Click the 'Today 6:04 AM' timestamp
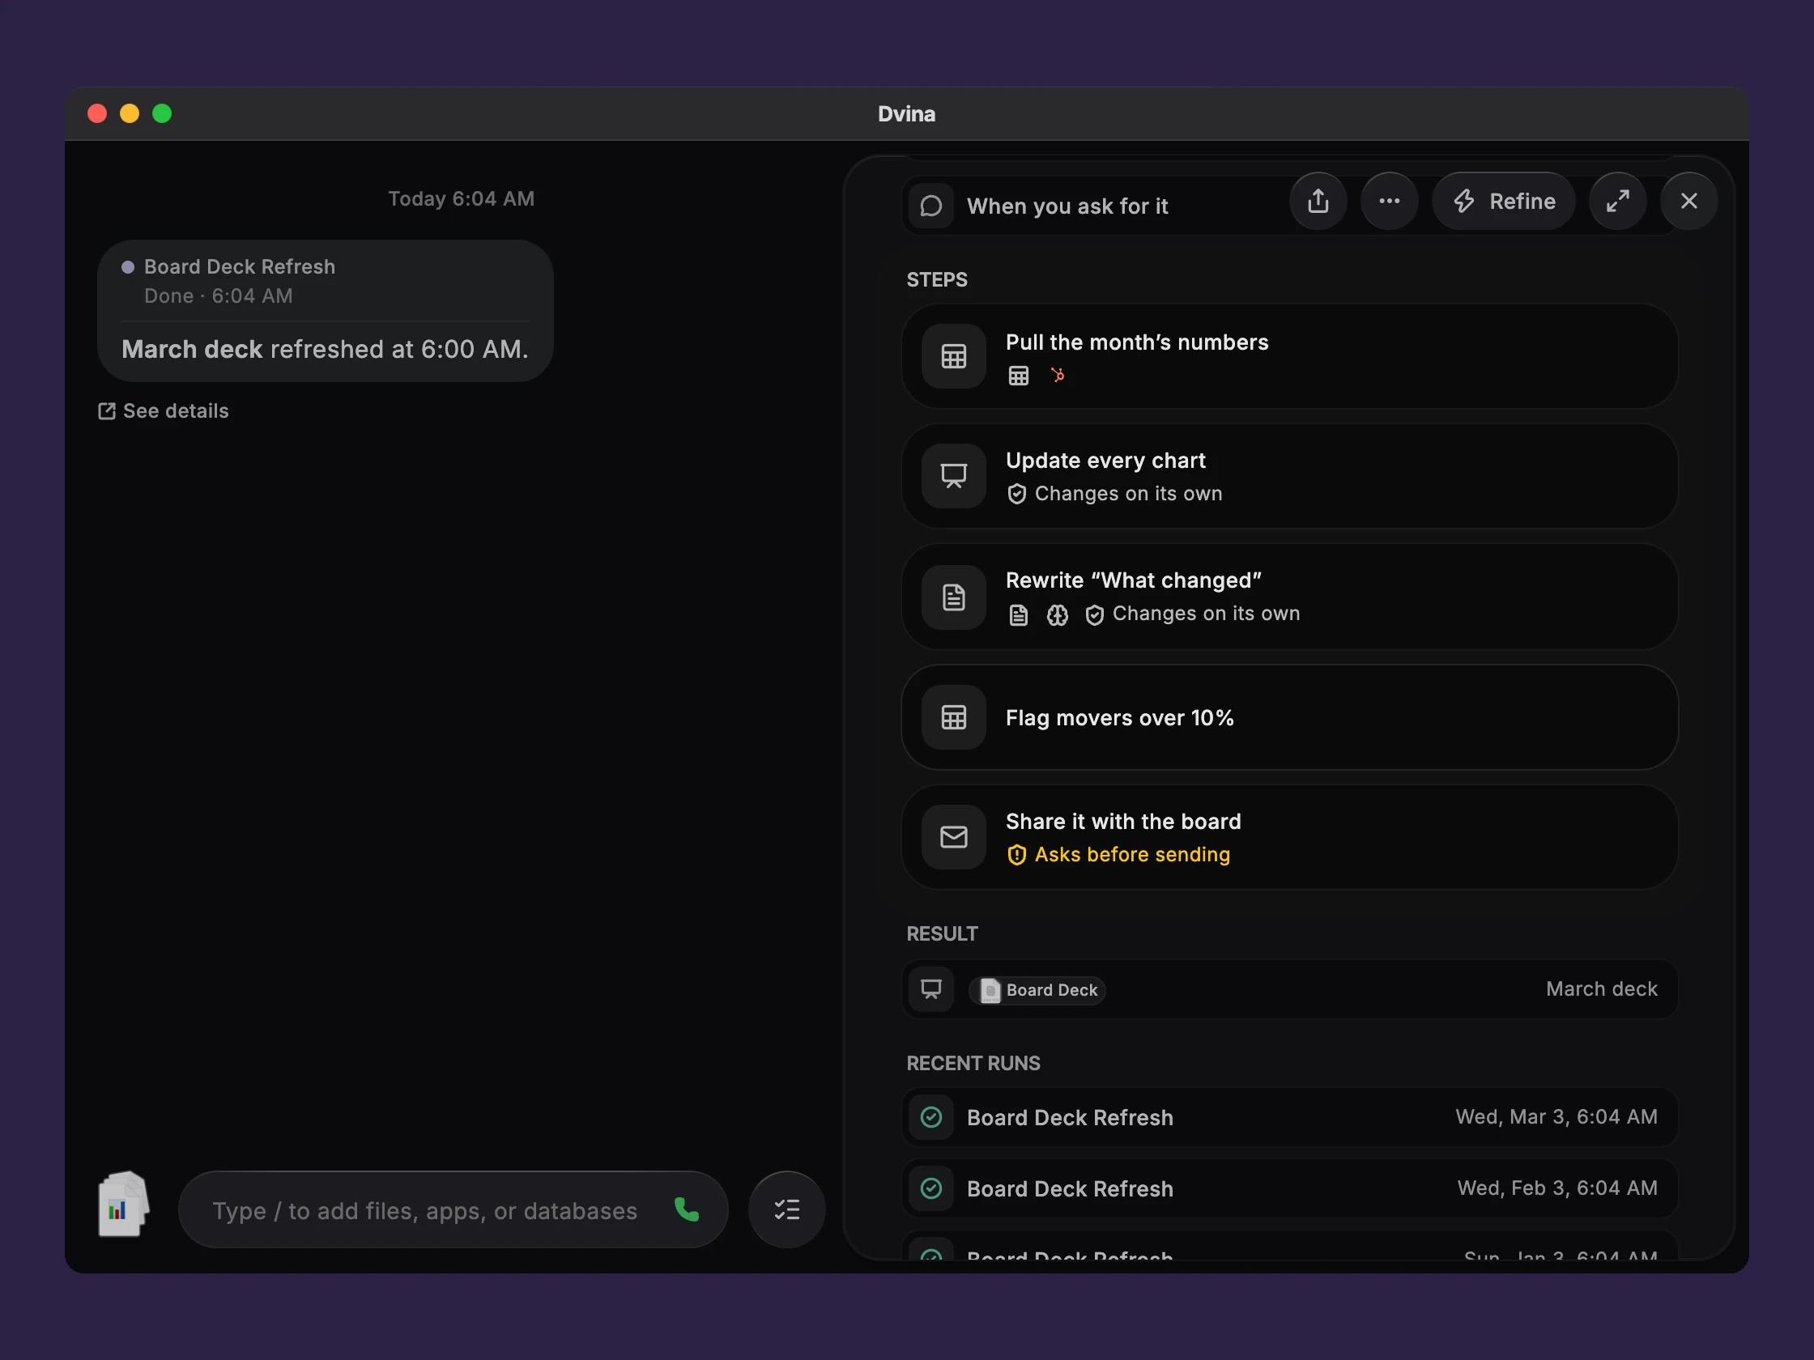This screenshot has height=1360, width=1814. (461, 199)
